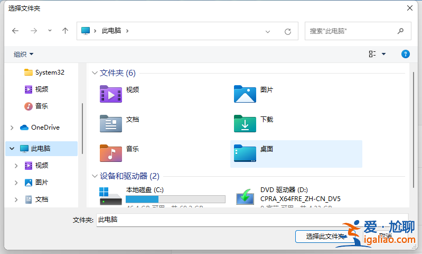
Task: Click navigation pane scrollbar
Action: [82, 129]
